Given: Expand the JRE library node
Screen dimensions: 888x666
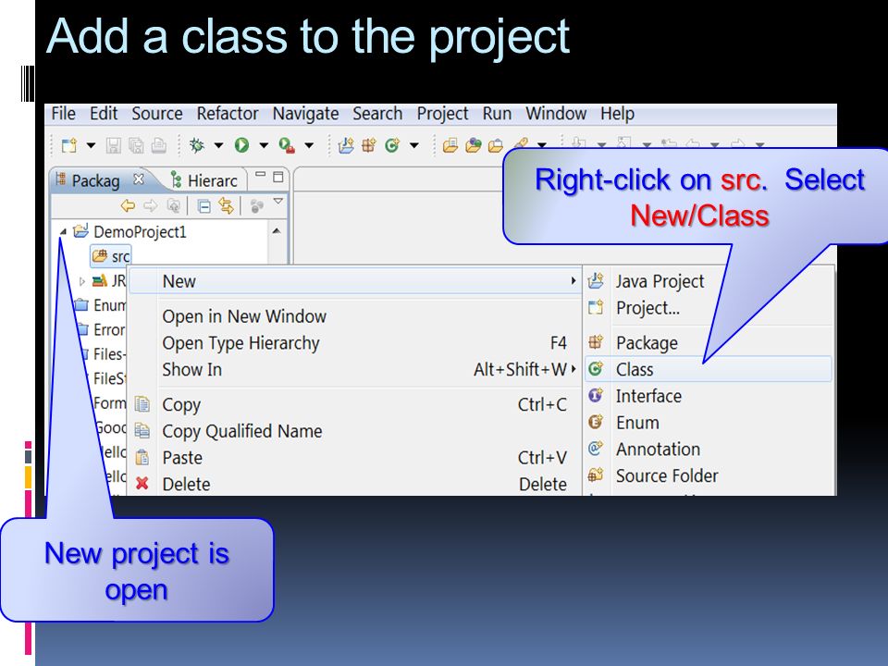Looking at the screenshot, I should (82, 281).
